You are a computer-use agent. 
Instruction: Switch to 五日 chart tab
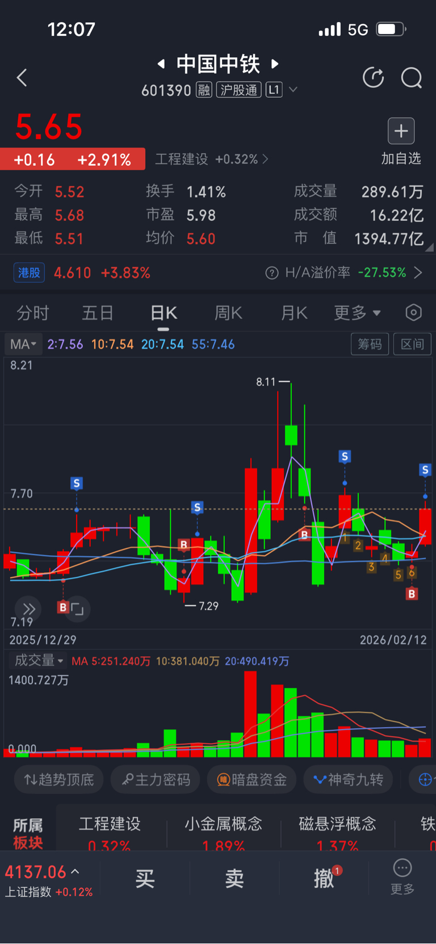[98, 313]
